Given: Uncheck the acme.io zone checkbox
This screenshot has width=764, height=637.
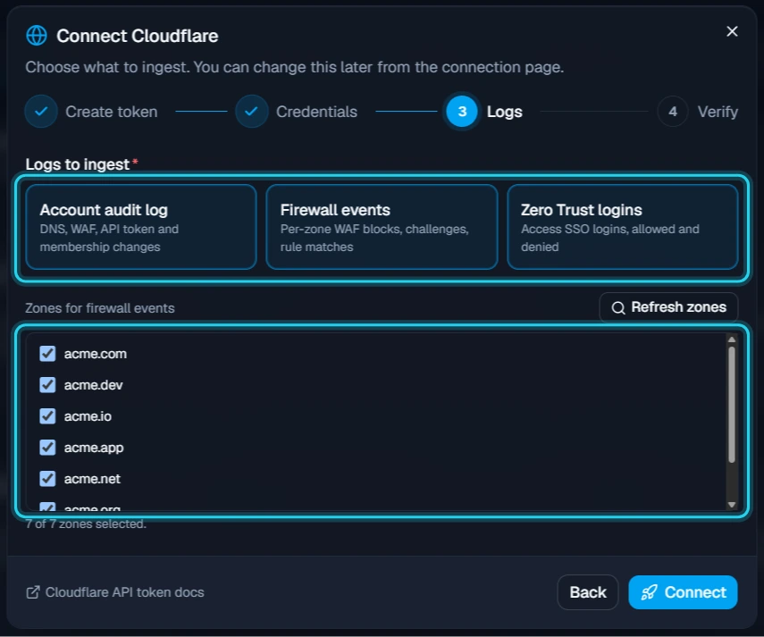Looking at the screenshot, I should [x=47, y=416].
